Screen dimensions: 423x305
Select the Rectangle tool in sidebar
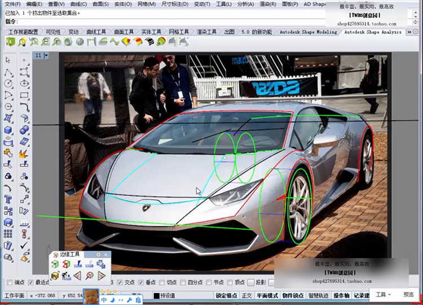point(24,95)
